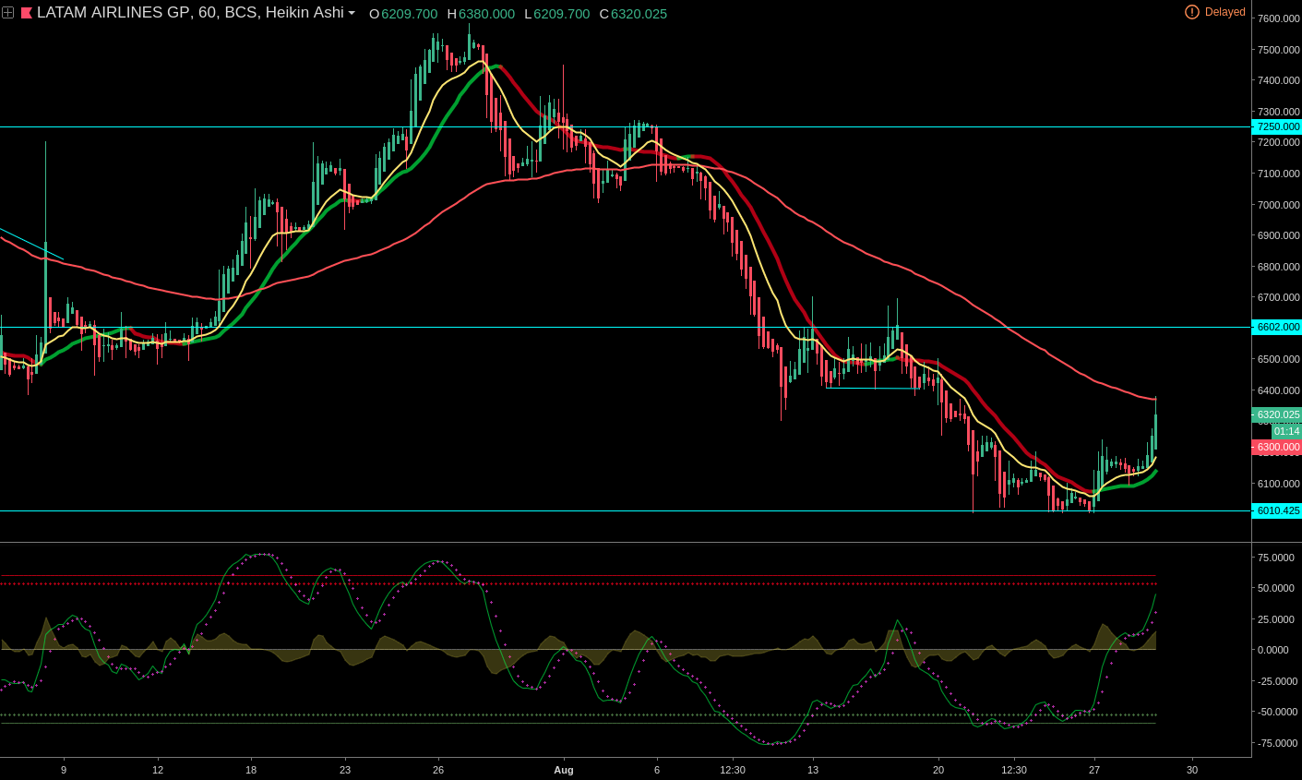
Task: Click the 75.0000 indicator scale label
Action: 1274,558
